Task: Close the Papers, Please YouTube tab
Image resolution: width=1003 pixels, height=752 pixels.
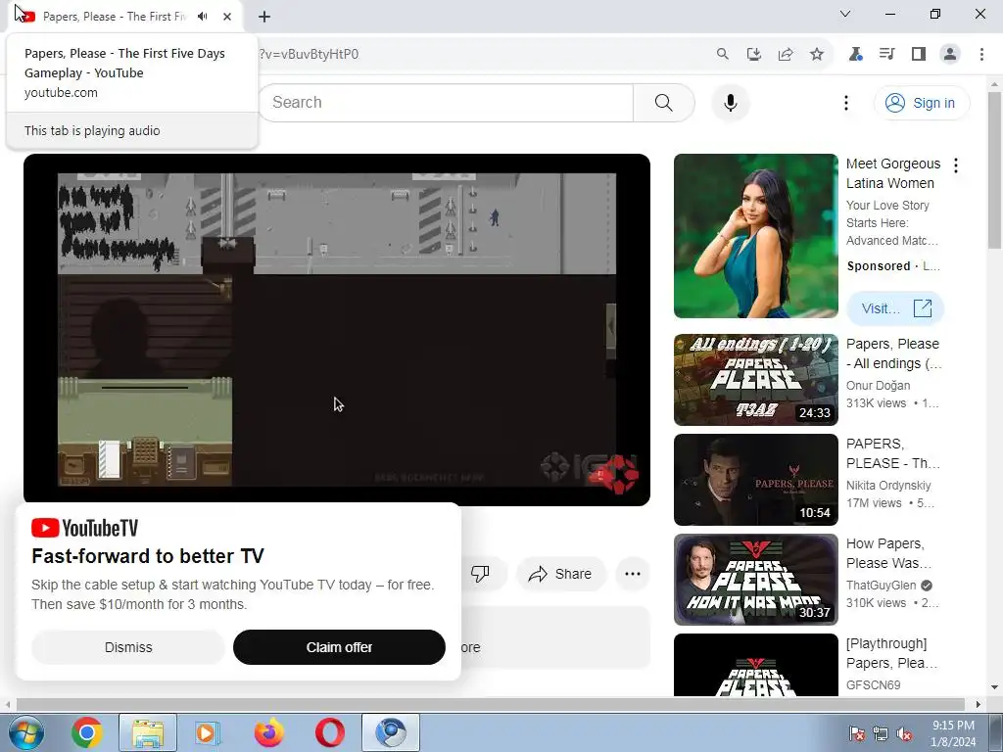Action: click(x=227, y=17)
